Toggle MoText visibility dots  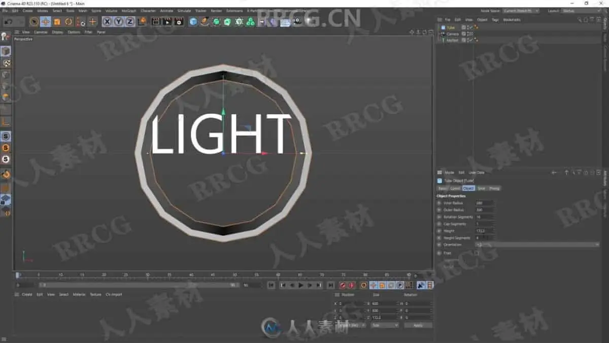click(467, 40)
